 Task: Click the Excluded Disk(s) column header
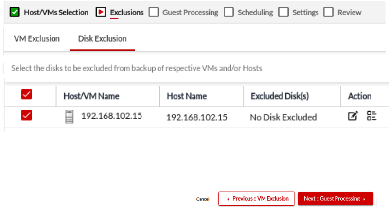tap(280, 96)
